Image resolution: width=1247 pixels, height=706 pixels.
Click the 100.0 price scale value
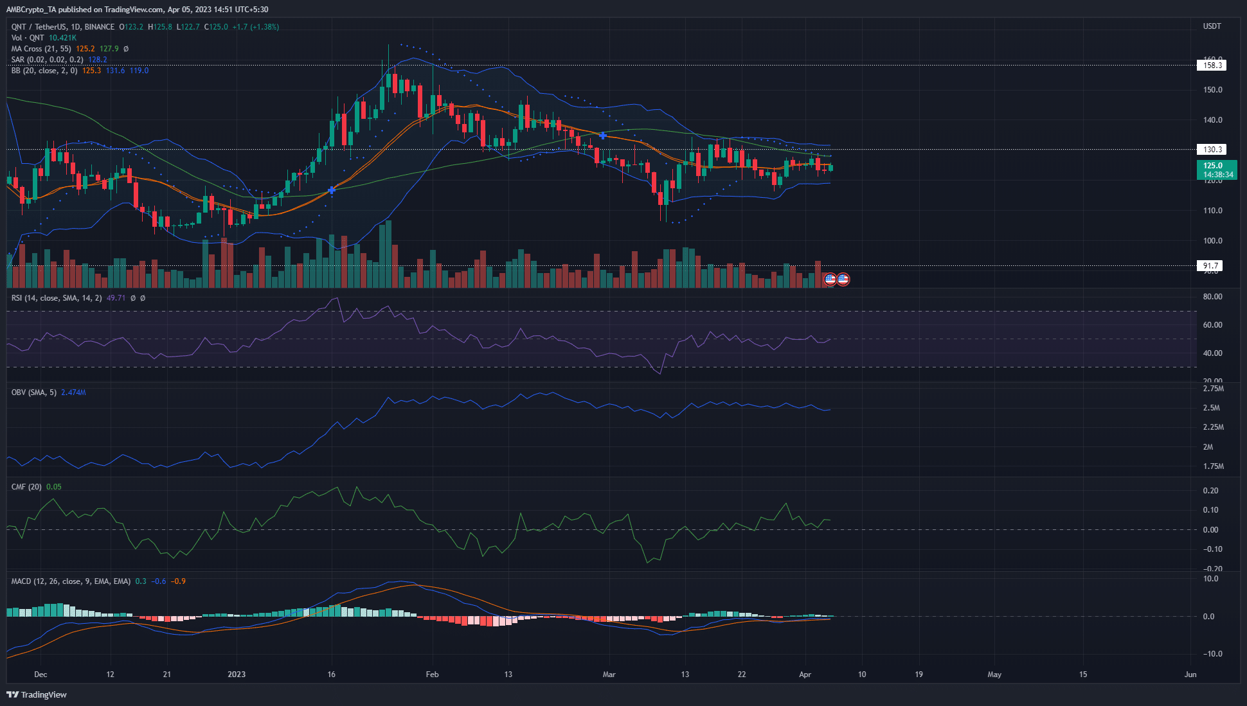pyautogui.click(x=1213, y=241)
